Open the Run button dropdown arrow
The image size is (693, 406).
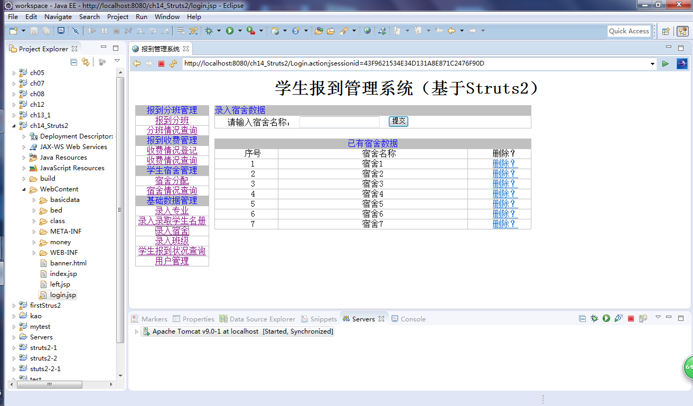coord(240,31)
